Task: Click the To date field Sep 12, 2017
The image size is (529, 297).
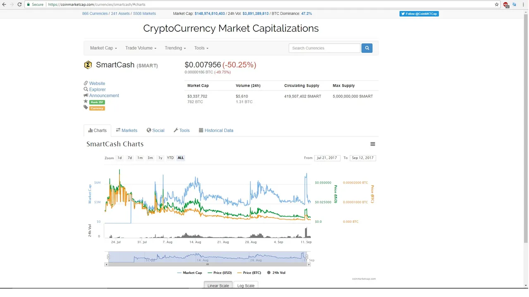Action: click(363, 158)
